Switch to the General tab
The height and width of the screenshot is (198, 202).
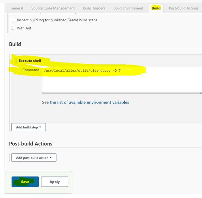point(17,8)
